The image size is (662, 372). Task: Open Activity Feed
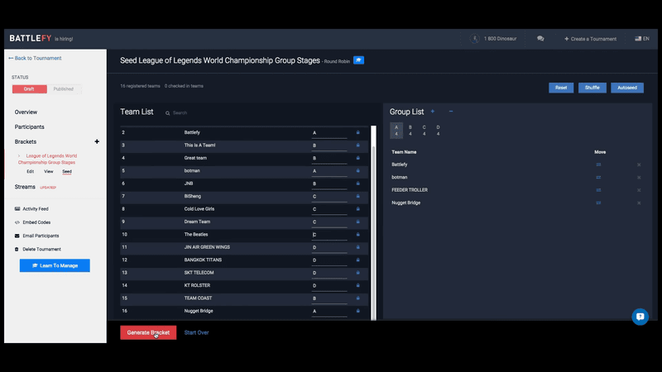coord(31,209)
